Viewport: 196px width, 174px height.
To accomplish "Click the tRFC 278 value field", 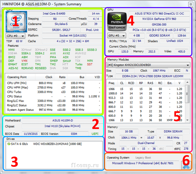I will [186, 149].
